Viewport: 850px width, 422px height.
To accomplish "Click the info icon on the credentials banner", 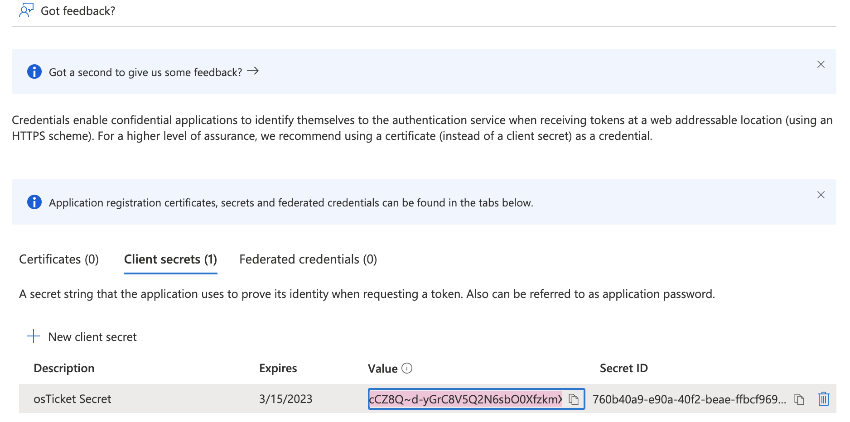I will 34,202.
